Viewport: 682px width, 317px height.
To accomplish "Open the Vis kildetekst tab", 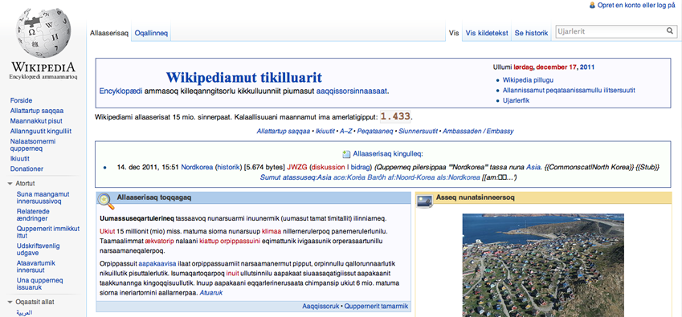I will 487,33.
